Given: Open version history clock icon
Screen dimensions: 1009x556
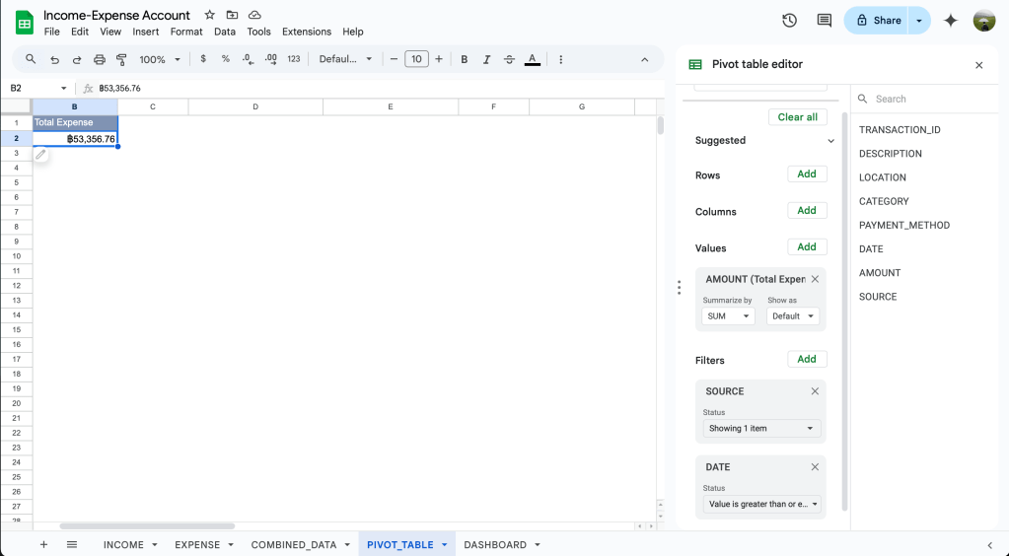Looking at the screenshot, I should (x=789, y=21).
